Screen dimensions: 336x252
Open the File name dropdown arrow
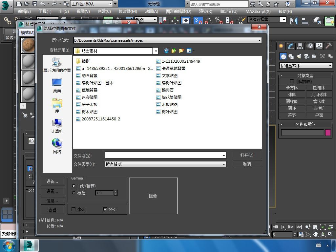click(224, 155)
